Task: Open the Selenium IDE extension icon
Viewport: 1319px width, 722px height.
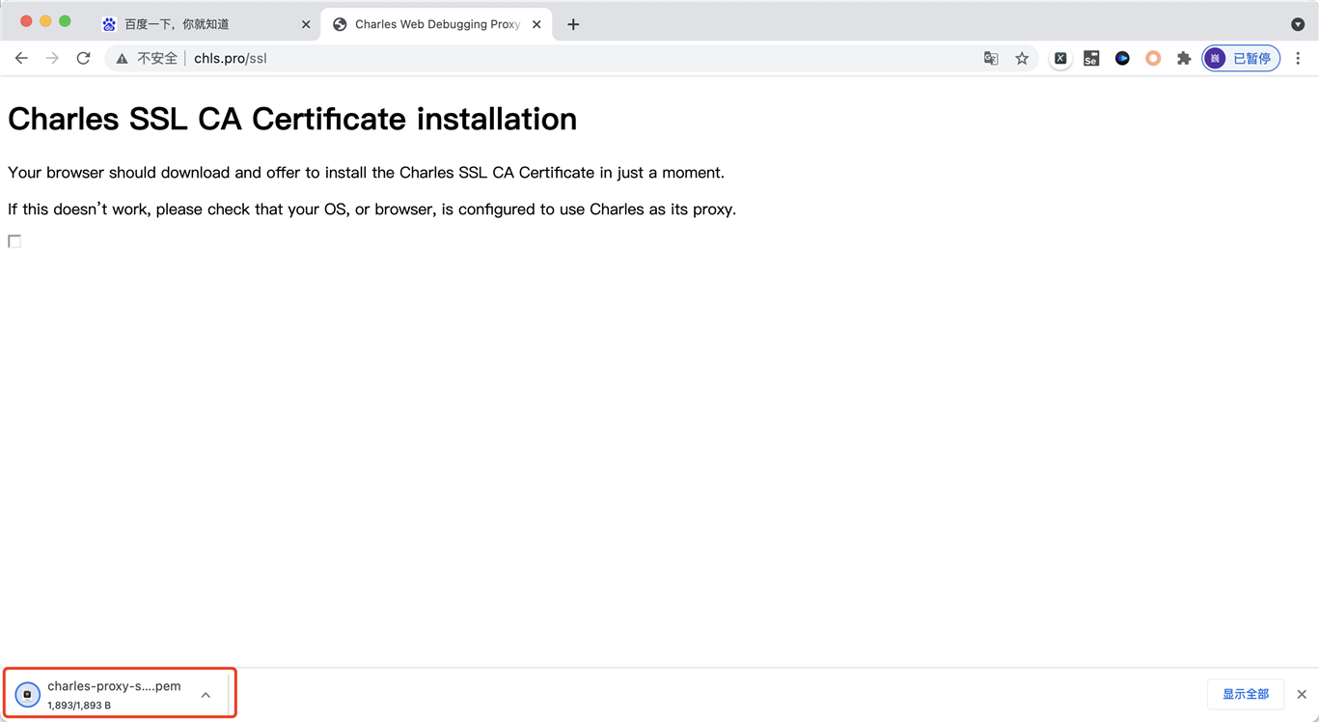Action: (1091, 59)
